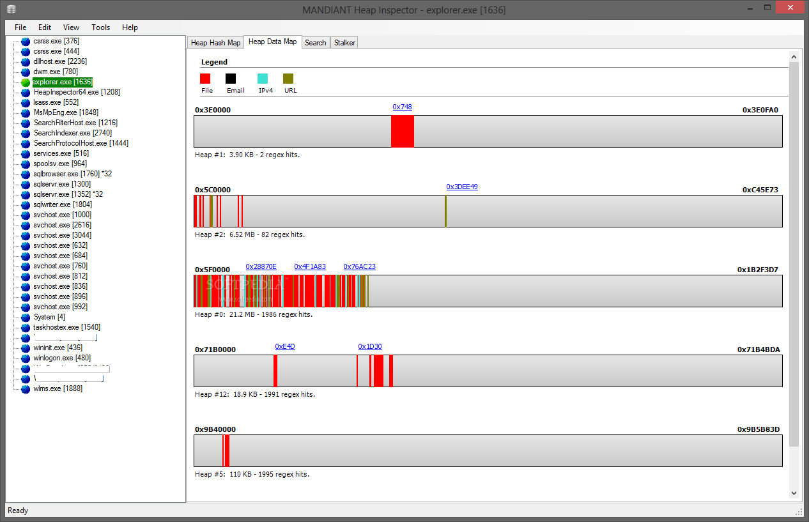The image size is (809, 522).
Task: Switch to the Stalker tab
Action: click(344, 43)
